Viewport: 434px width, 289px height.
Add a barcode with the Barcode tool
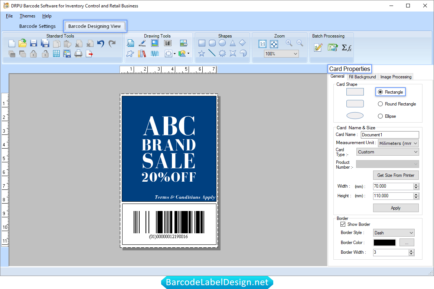(168, 43)
